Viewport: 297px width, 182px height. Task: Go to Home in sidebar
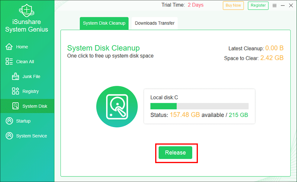pyautogui.click(x=22, y=47)
